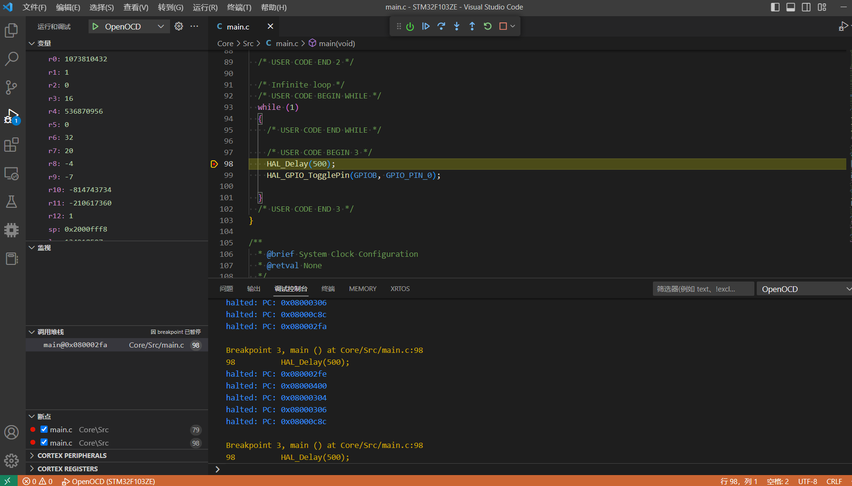
Task: Open the Source Control view
Action: tap(11, 87)
